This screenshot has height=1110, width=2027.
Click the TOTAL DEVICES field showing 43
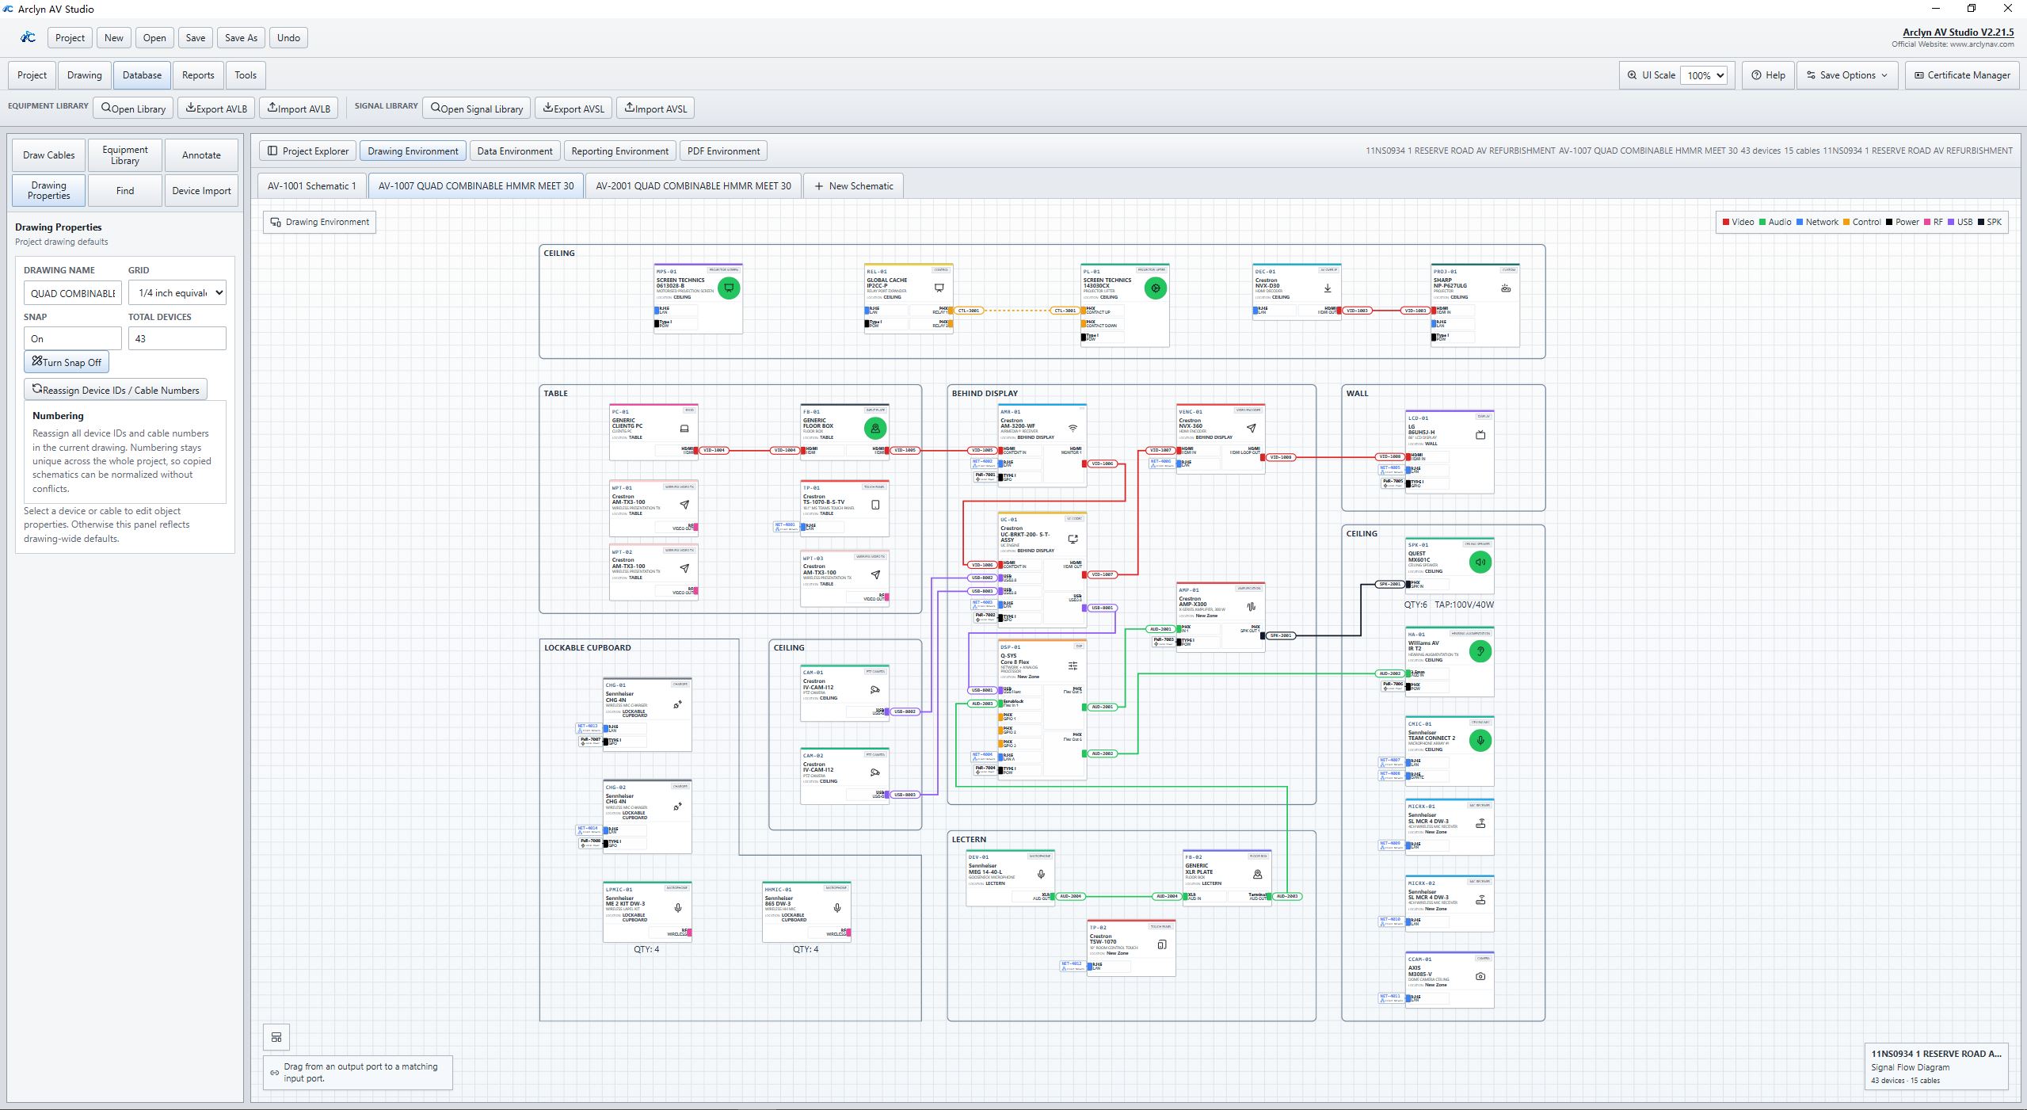pos(177,338)
